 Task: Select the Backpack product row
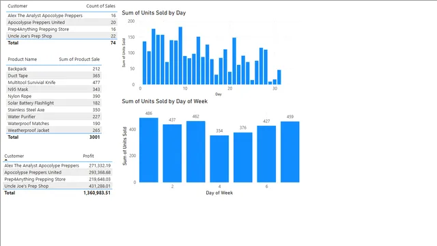coord(54,69)
